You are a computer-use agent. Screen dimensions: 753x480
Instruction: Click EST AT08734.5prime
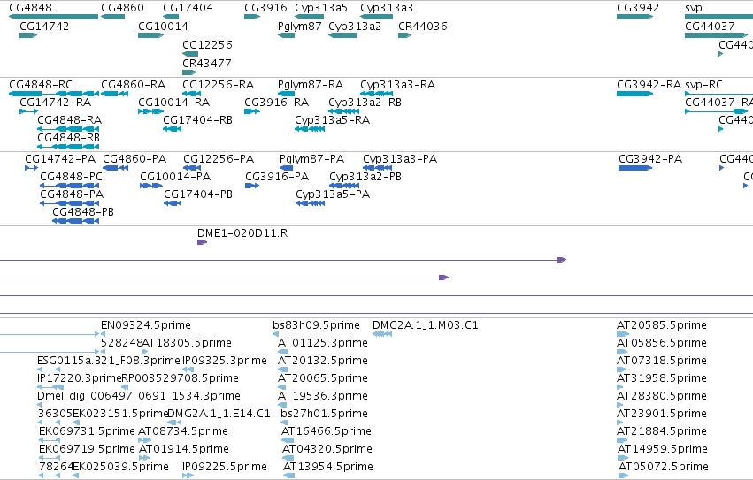tap(183, 431)
